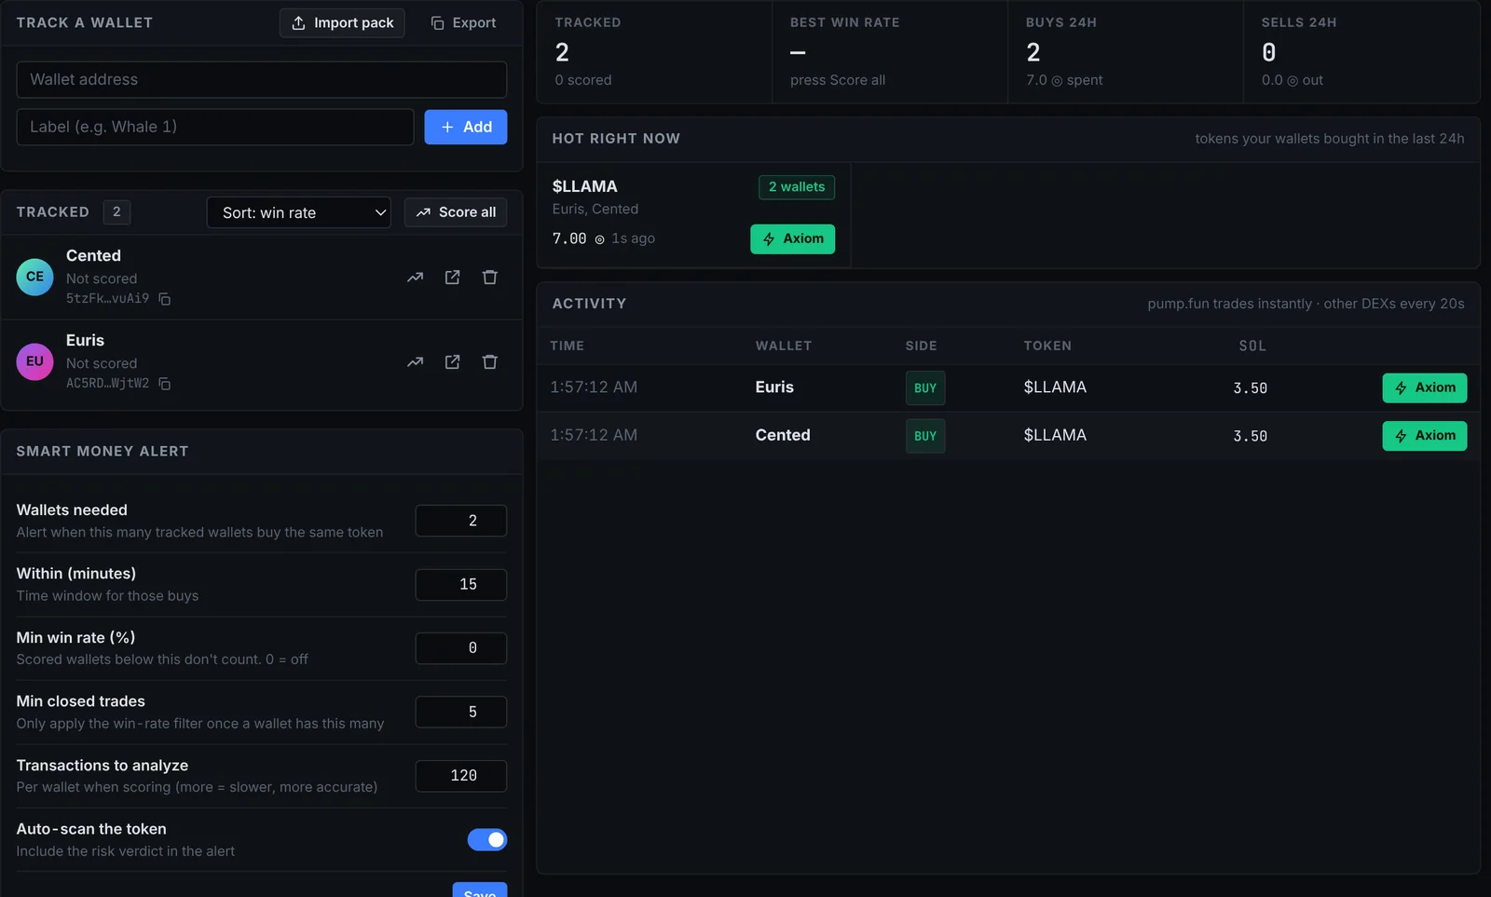Screen dimensions: 1491x897
Task: Click Score all button
Action: pyautogui.click(x=456, y=212)
